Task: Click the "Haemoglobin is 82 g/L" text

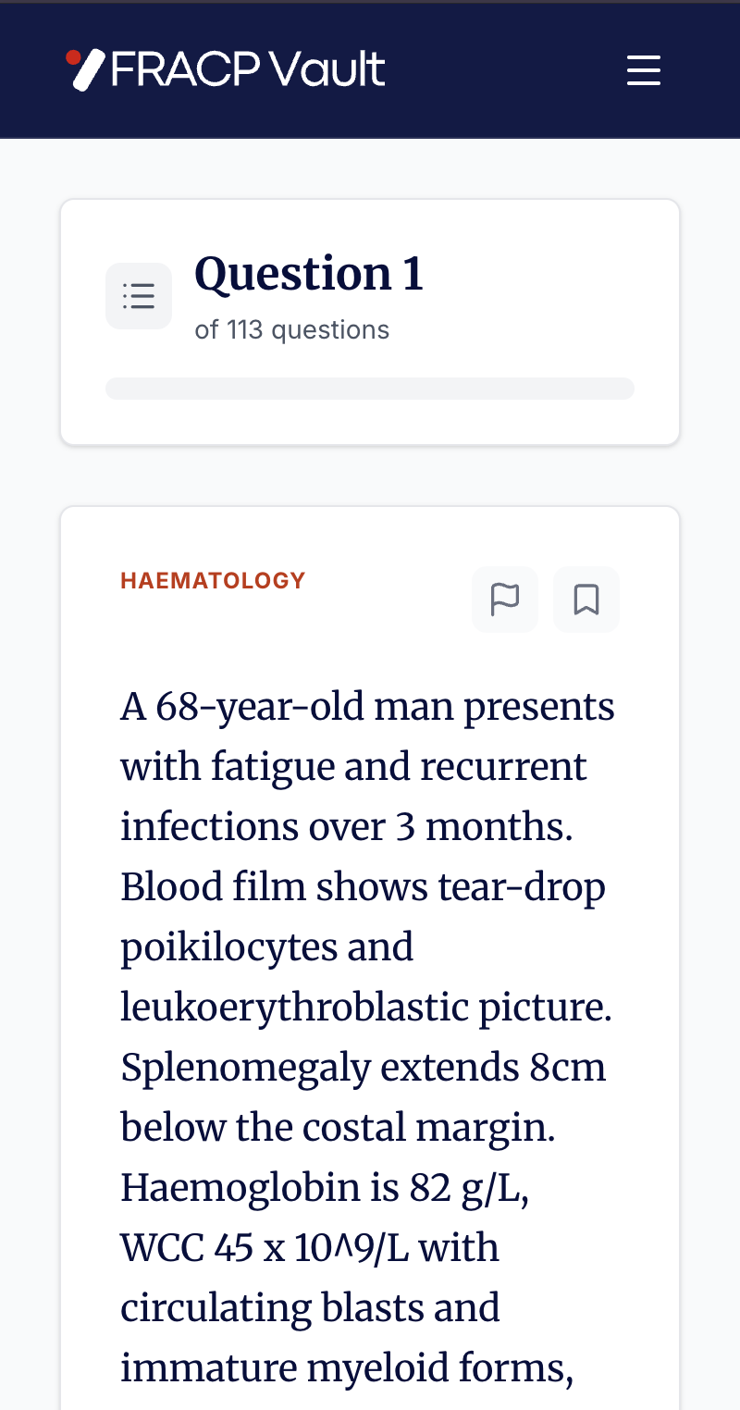Action: click(x=324, y=1188)
